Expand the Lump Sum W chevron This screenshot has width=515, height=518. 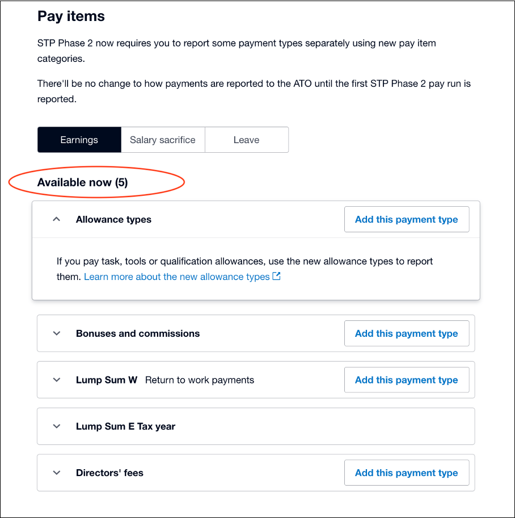[56, 380]
